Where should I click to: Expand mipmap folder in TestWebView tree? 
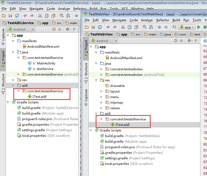(x=102, y=102)
